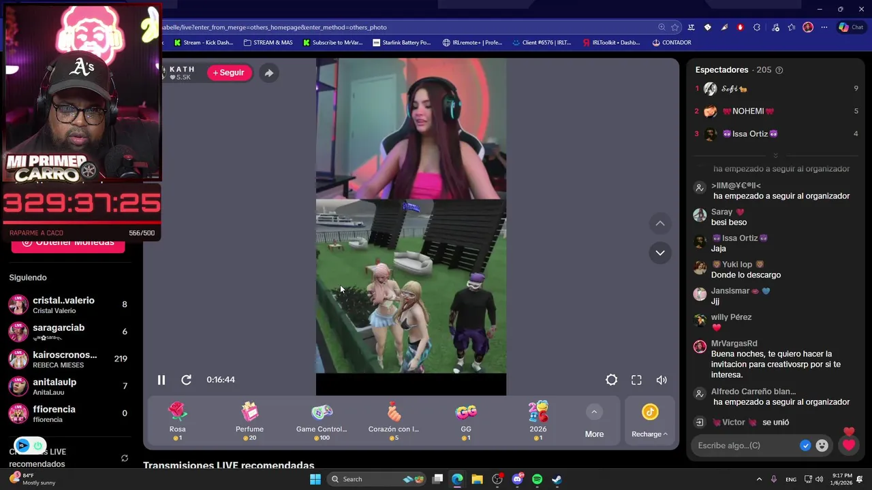Open the Client #6576 IRLToolkit bookmark
The image size is (872, 490).
click(542, 42)
